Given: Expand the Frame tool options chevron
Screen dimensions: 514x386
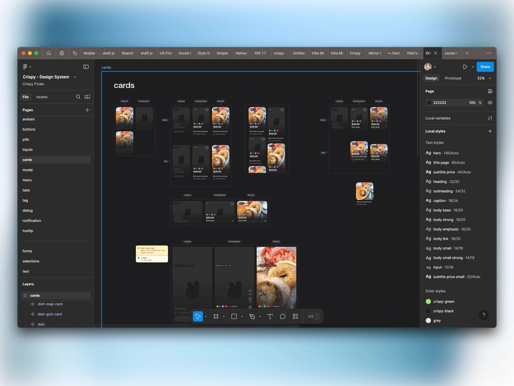Looking at the screenshot, I should 224,317.
